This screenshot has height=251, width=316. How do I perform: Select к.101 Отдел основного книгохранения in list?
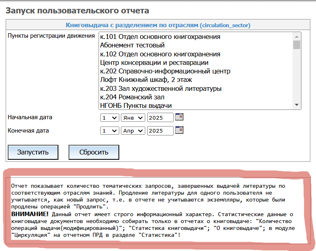[x=160, y=37]
